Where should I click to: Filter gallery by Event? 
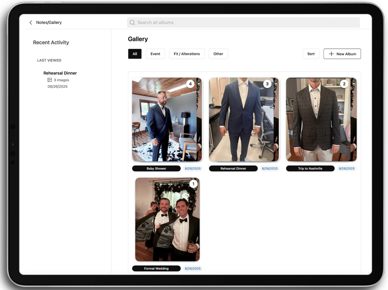[x=156, y=54]
